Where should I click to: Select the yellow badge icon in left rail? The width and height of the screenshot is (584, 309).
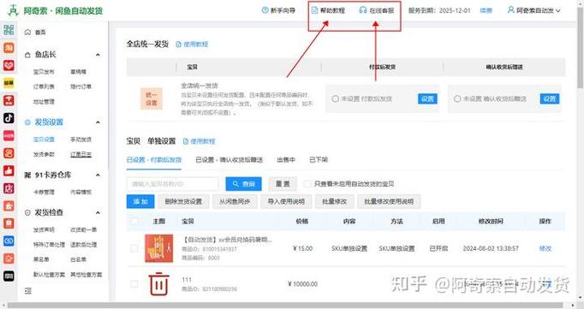tap(9, 83)
